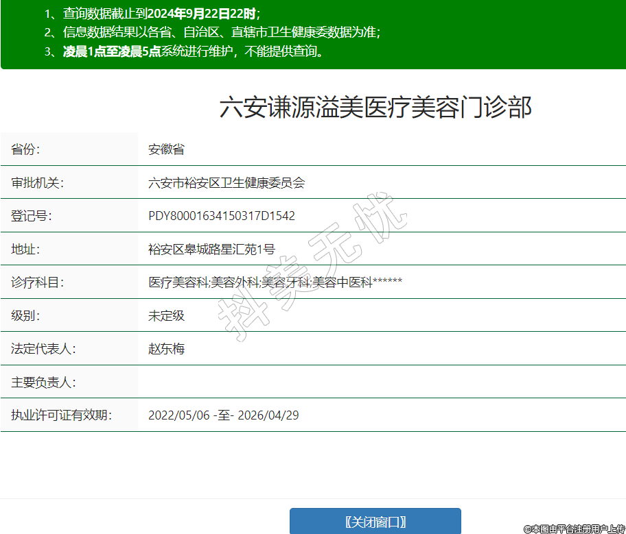Click the 诊疗科目 row label
Screen dimensions: 626x534
(x=37, y=282)
